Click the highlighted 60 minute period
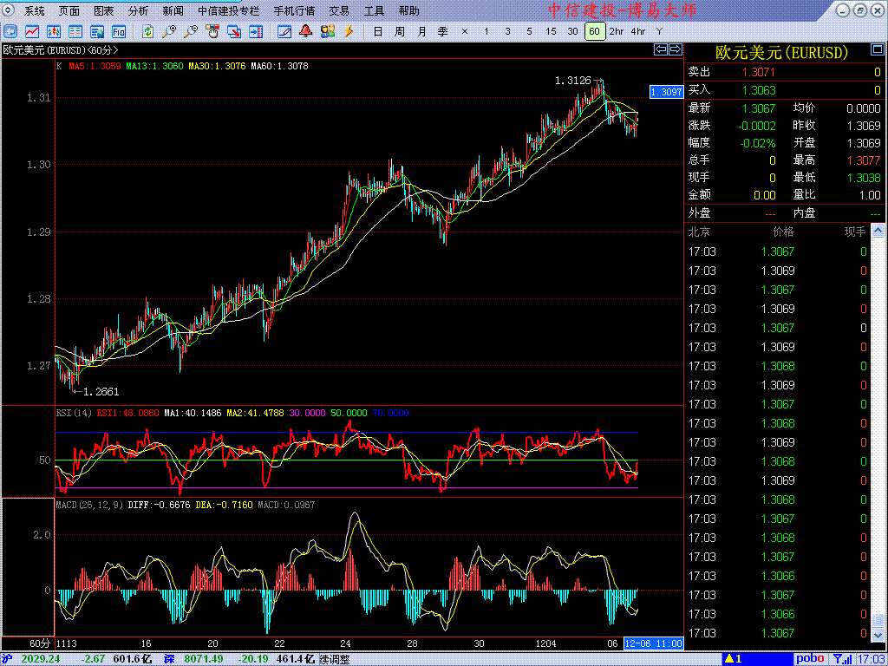888x666 pixels. [594, 32]
